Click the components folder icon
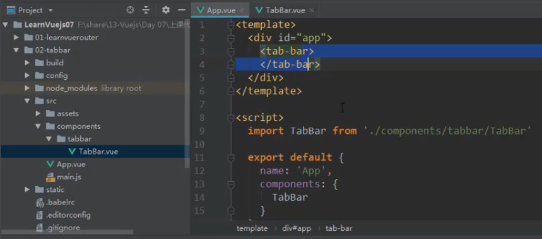 pyautogui.click(x=50, y=126)
